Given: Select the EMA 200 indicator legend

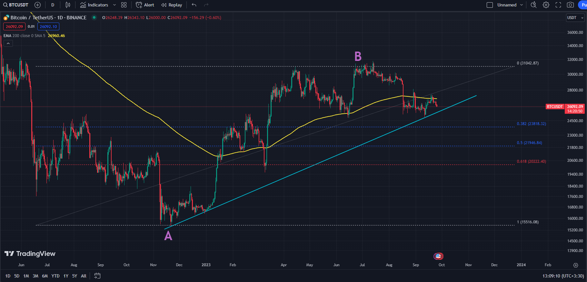Looking at the screenshot, I should tap(24, 36).
